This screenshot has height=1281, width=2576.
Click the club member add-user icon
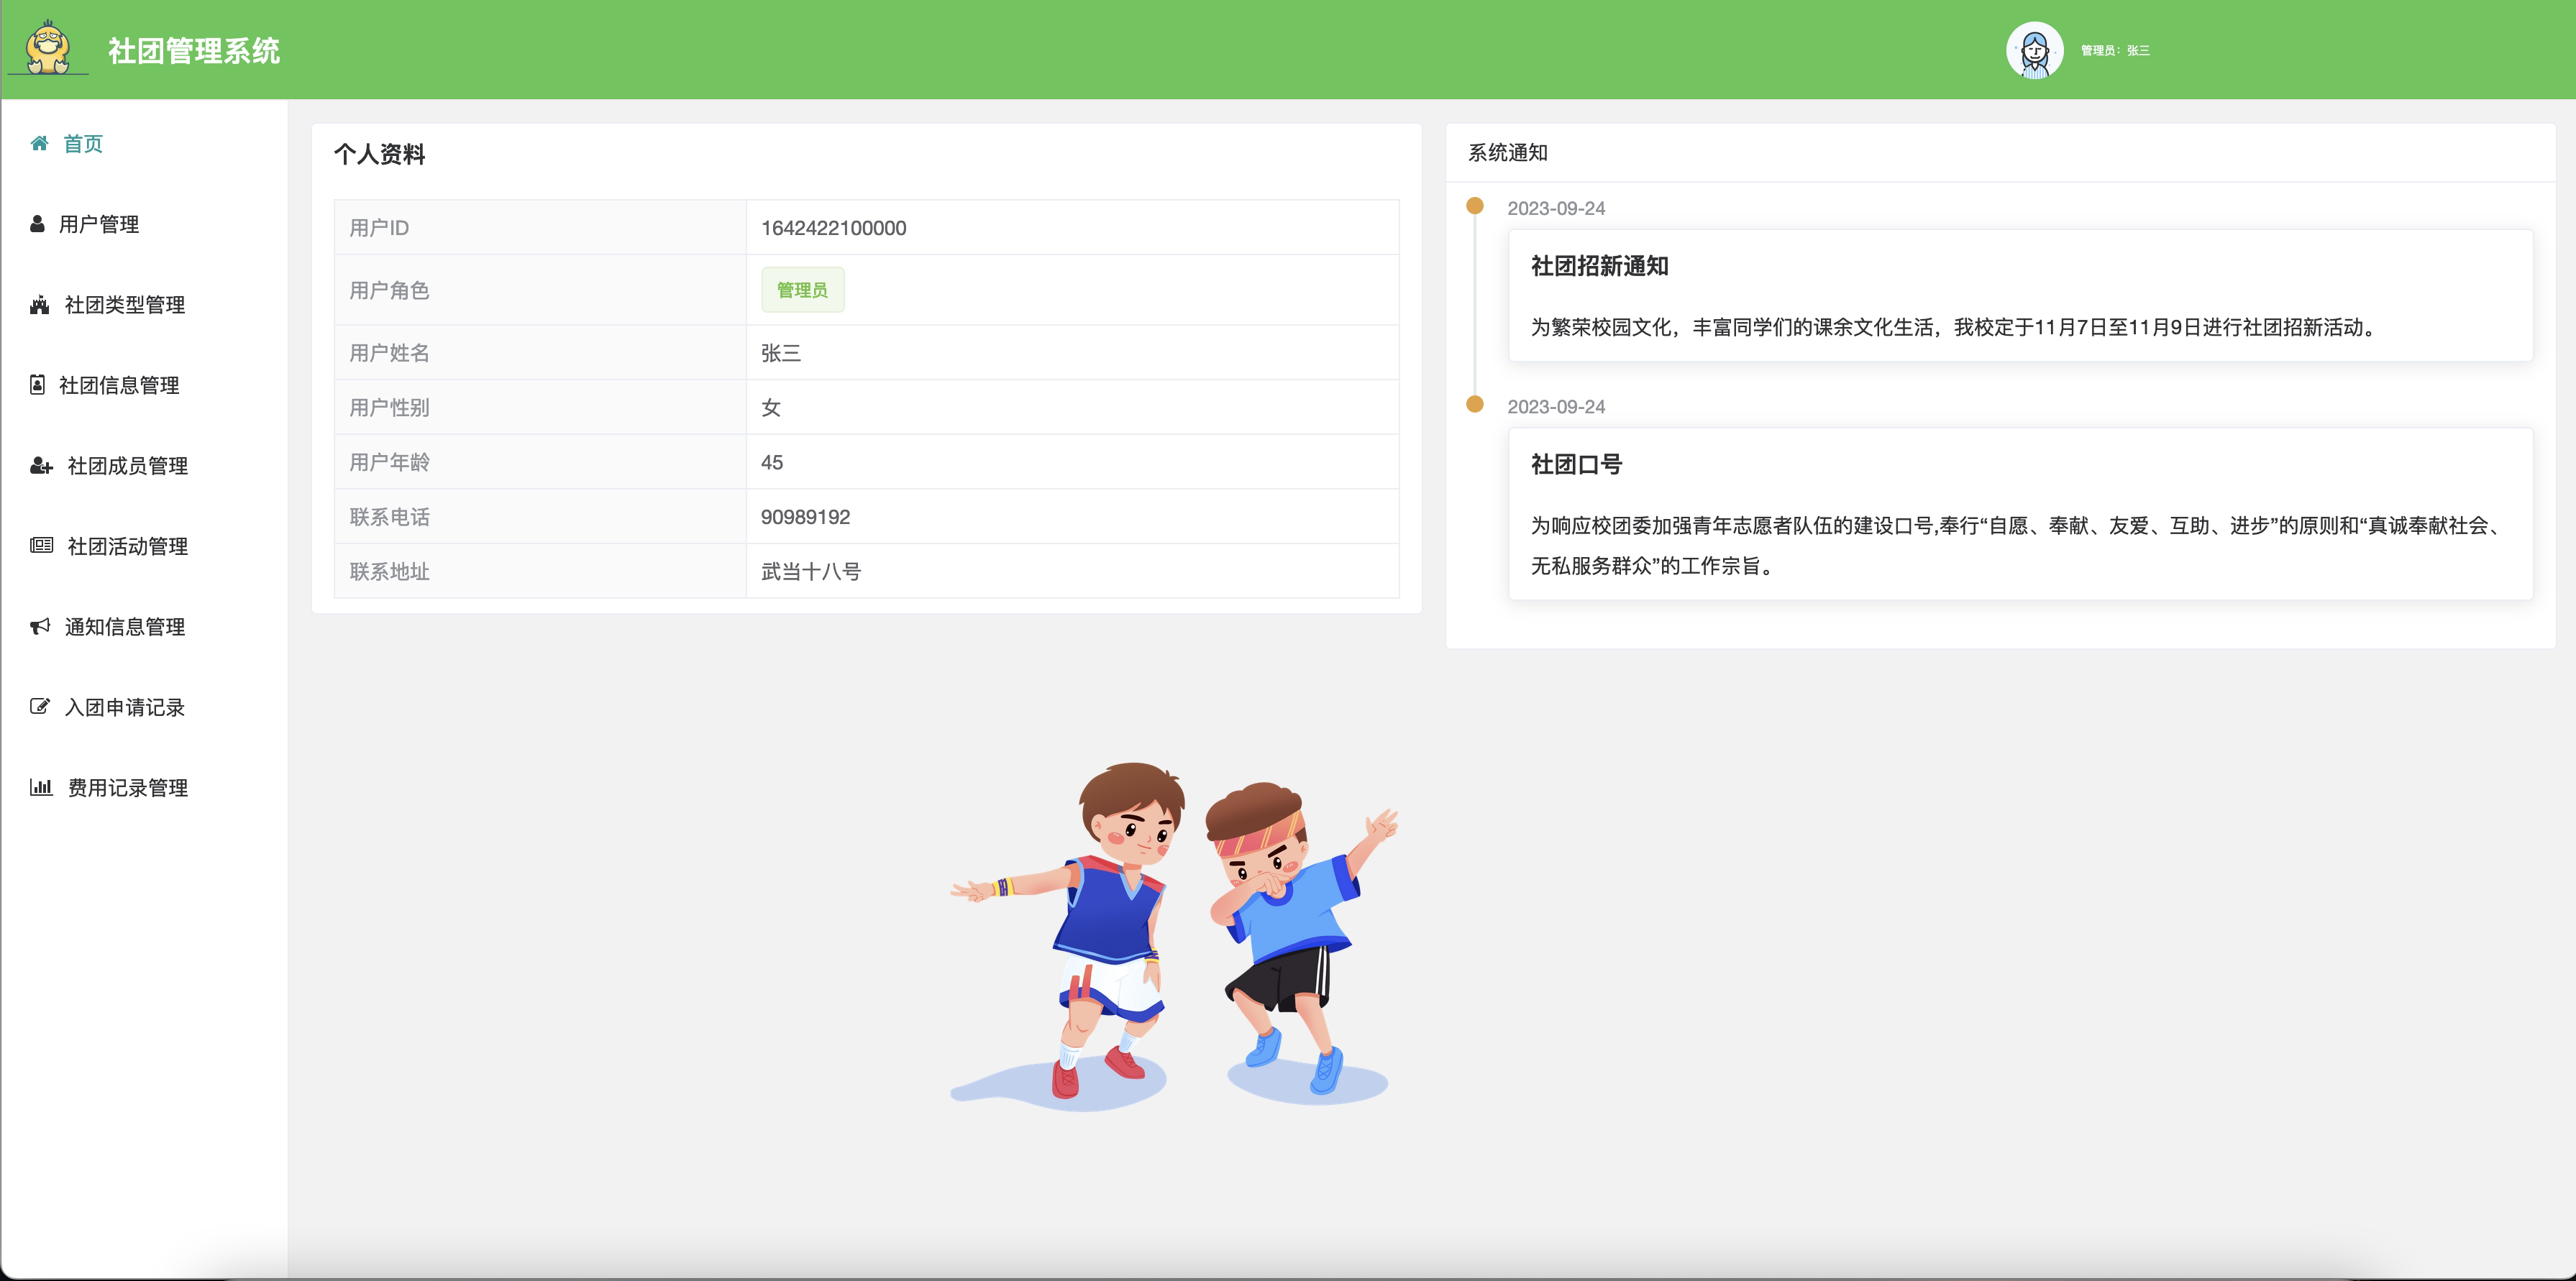pos(41,466)
